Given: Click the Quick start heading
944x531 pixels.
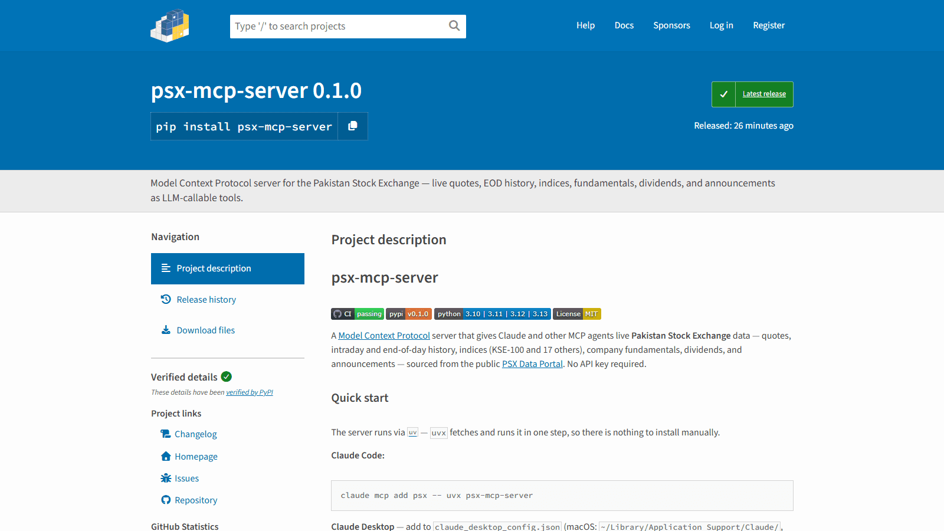Looking at the screenshot, I should tap(360, 398).
